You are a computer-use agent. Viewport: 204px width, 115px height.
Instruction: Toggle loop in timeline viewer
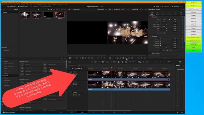coord(132,58)
